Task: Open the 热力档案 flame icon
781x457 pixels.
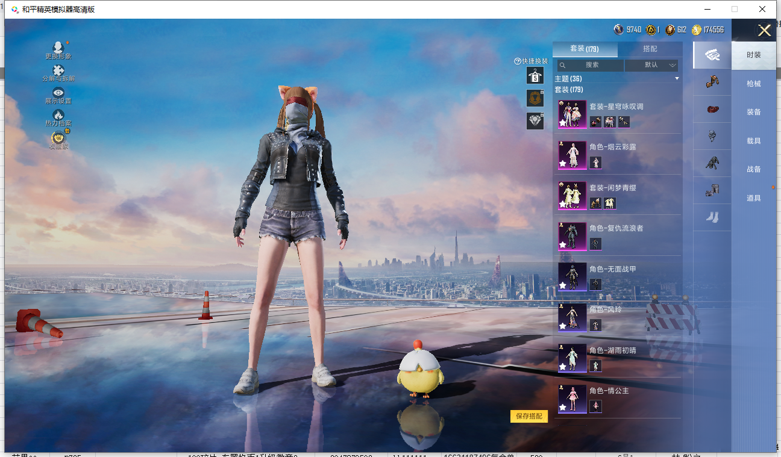Action: click(x=58, y=115)
